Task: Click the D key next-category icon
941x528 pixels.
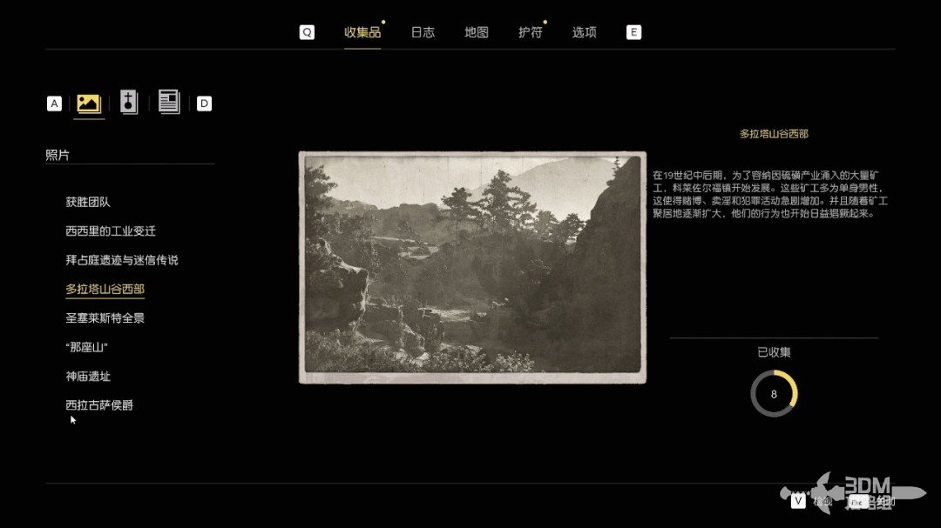Action: 204,104
